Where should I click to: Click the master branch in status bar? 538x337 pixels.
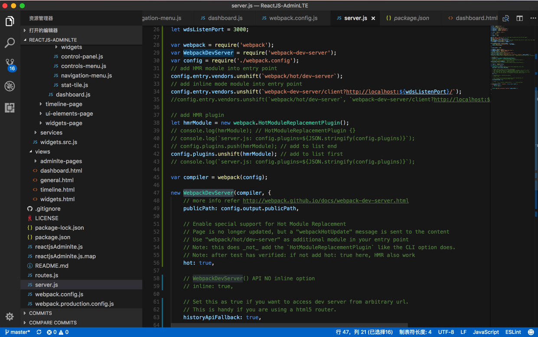(x=18, y=332)
